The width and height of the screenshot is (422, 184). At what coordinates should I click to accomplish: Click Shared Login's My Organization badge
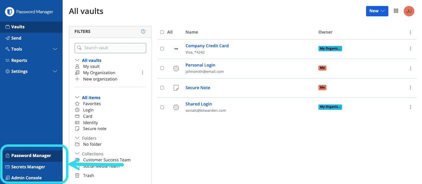(330, 107)
